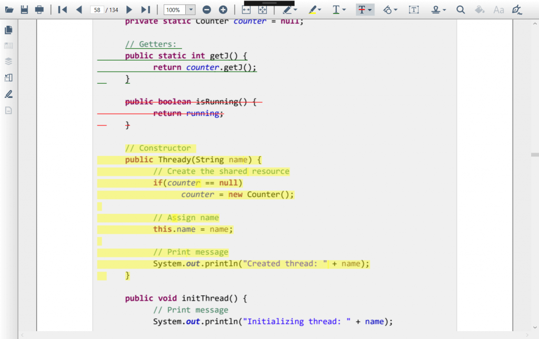The image size is (539, 339).
Task: Select the Highlighter tool
Action: 314,9
